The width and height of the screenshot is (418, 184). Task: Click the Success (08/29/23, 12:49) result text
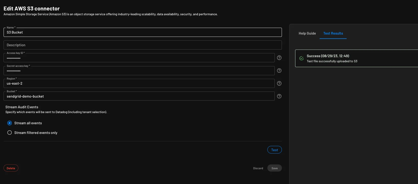pyautogui.click(x=328, y=56)
